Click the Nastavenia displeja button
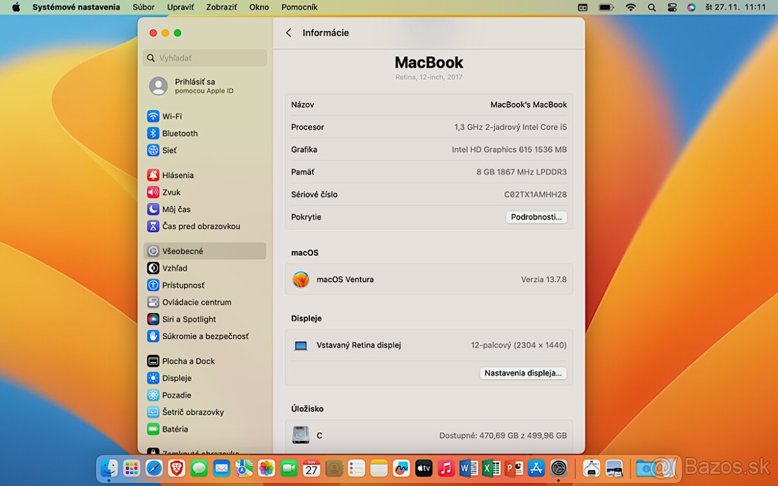Viewport: 778px width, 486px height. (523, 373)
